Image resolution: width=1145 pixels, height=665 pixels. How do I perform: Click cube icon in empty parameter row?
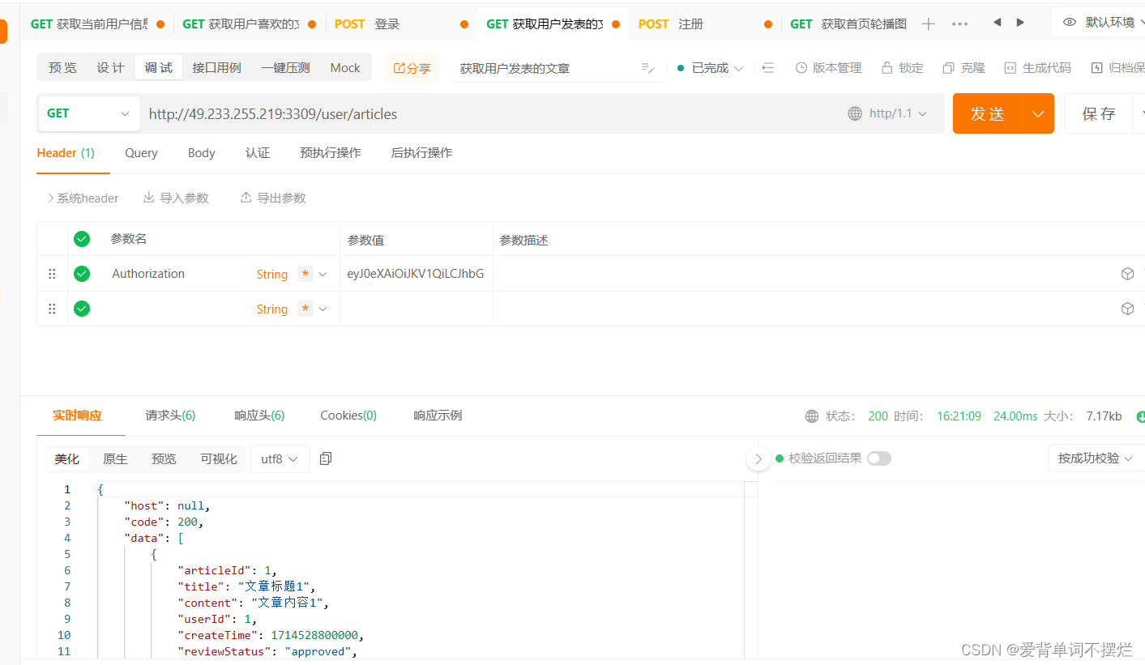1127,309
